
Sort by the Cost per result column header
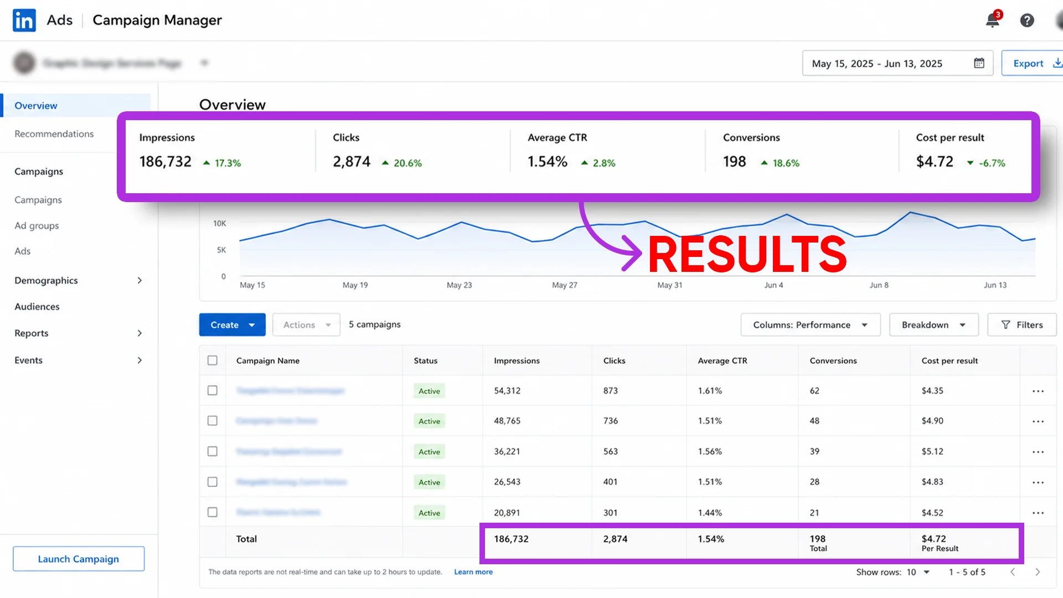tap(950, 361)
